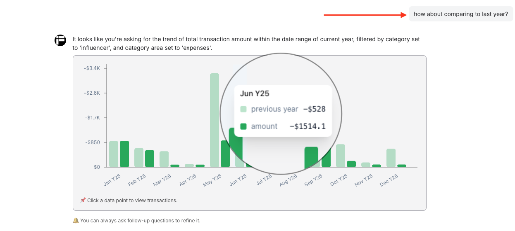Click the May Y25 dark amount bar
The image size is (515, 231).
click(x=225, y=154)
